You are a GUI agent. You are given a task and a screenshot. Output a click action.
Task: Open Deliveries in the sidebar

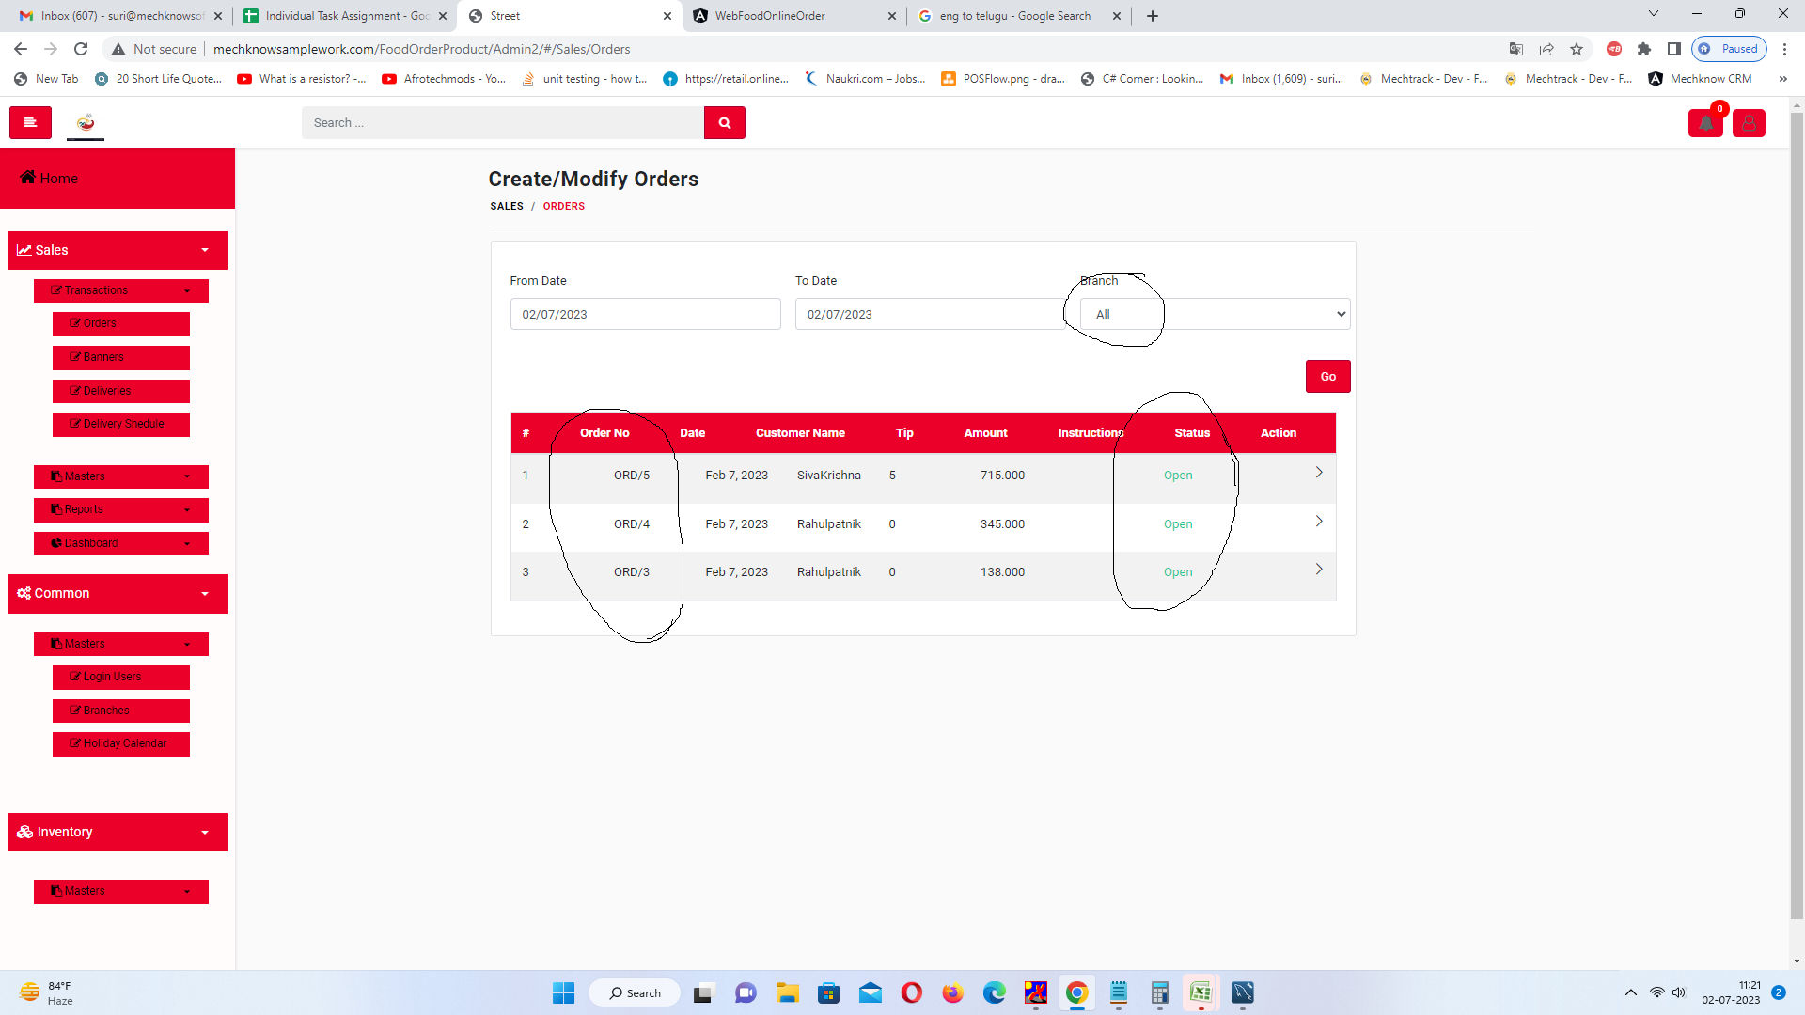(x=121, y=391)
